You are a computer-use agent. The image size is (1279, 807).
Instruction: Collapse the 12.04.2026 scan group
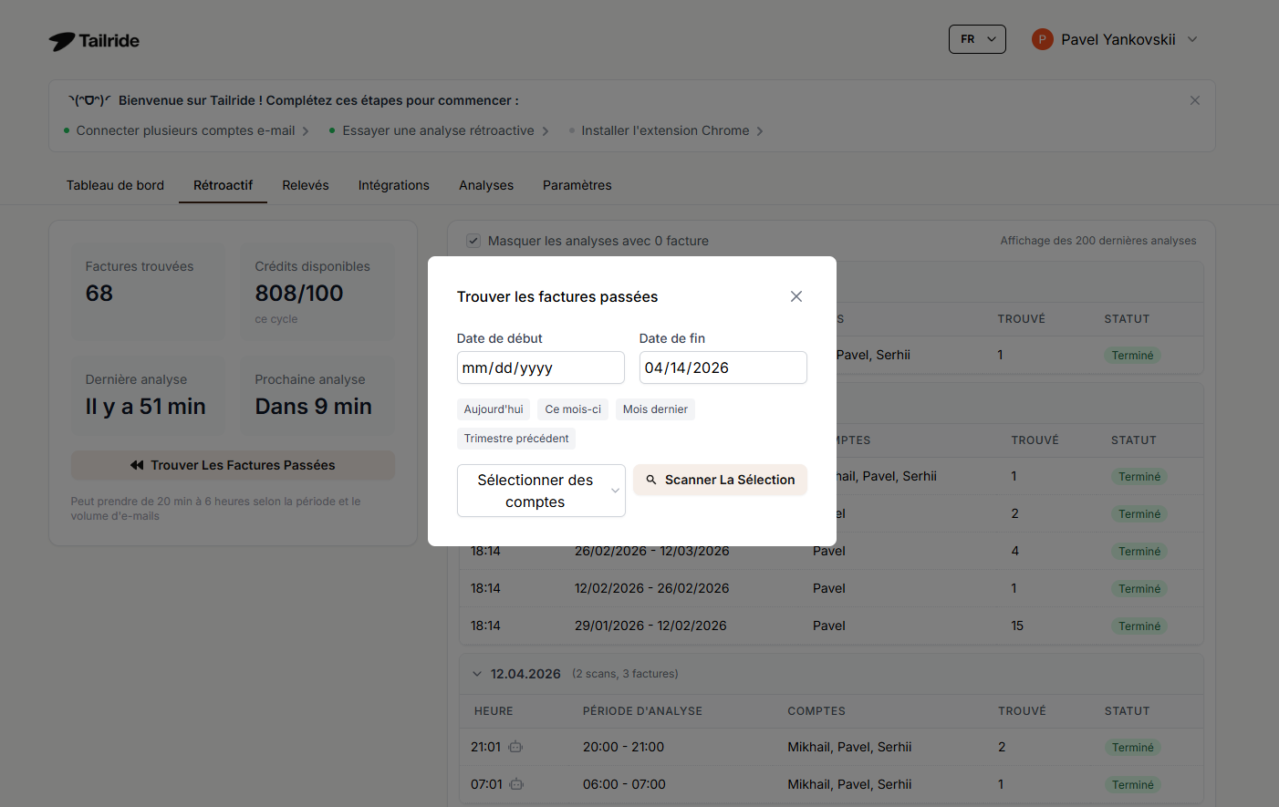click(x=476, y=674)
